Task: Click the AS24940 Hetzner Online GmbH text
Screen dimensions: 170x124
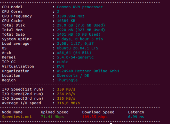Action: coord(88,71)
